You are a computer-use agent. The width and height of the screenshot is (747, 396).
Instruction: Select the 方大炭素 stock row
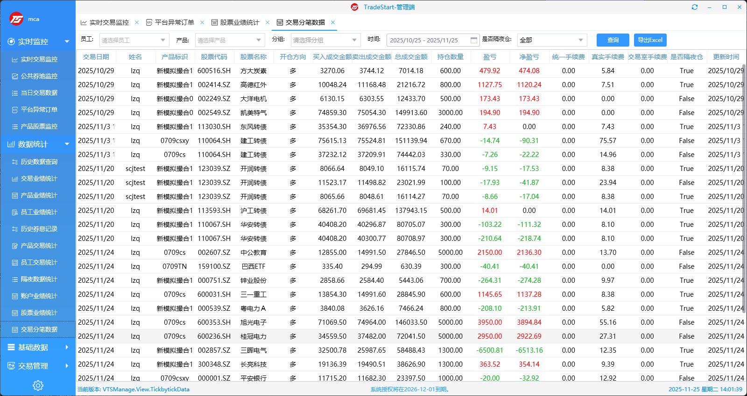(409, 71)
